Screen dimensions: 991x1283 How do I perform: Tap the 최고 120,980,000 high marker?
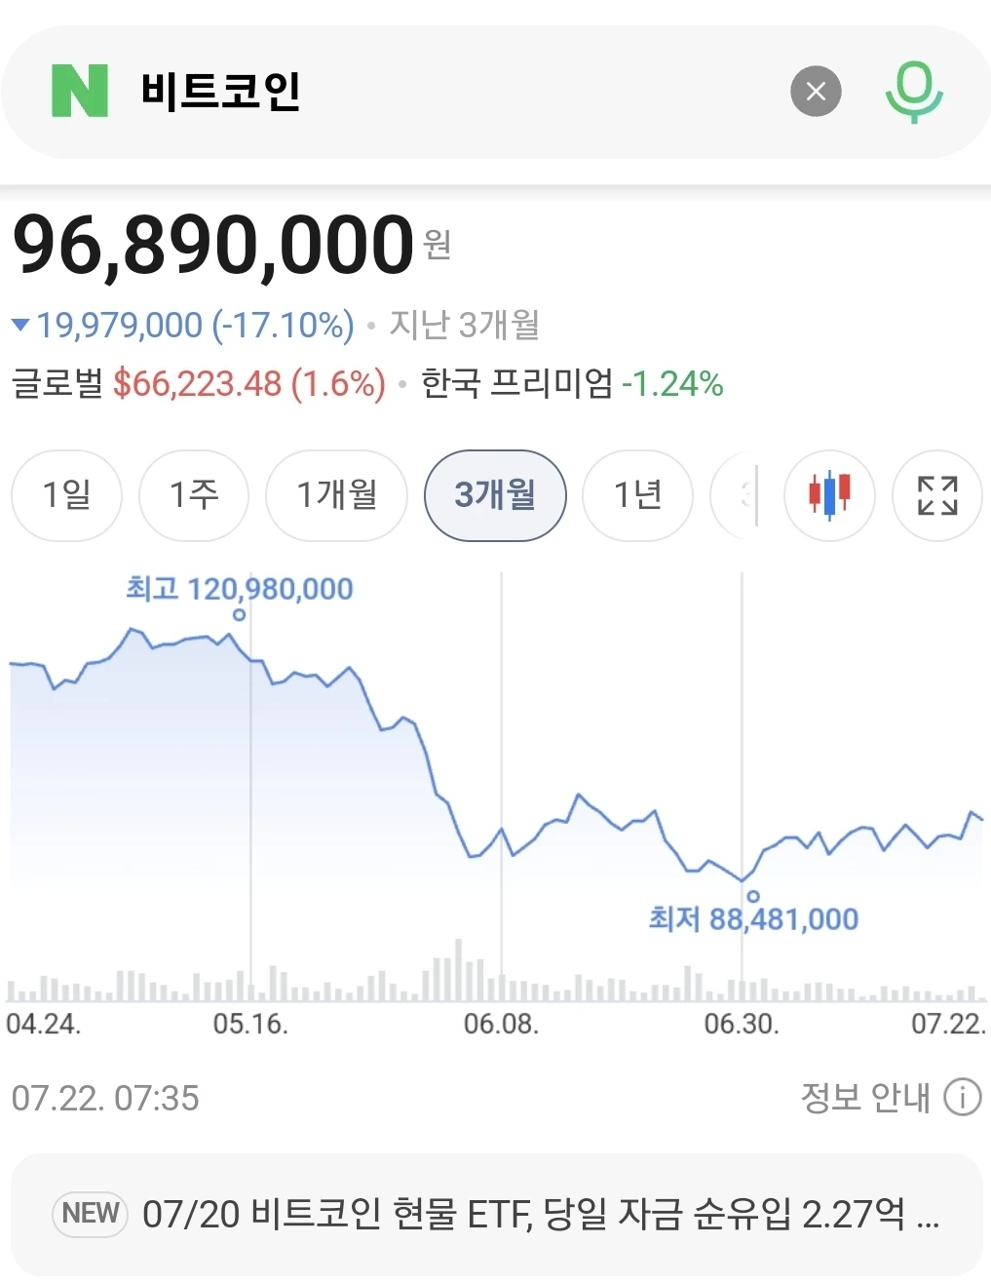[239, 589]
